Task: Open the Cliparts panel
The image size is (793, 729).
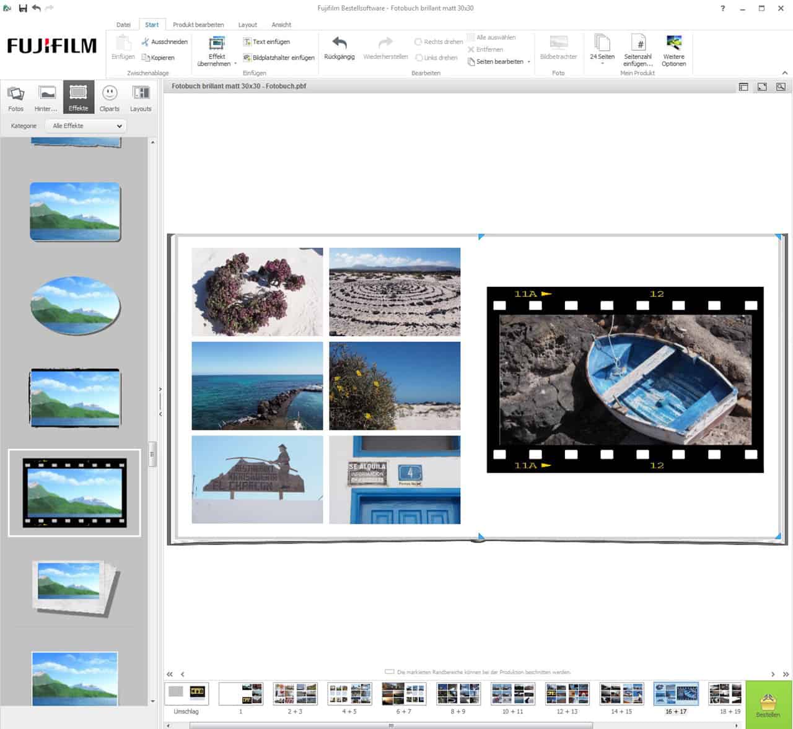Action: (110, 97)
